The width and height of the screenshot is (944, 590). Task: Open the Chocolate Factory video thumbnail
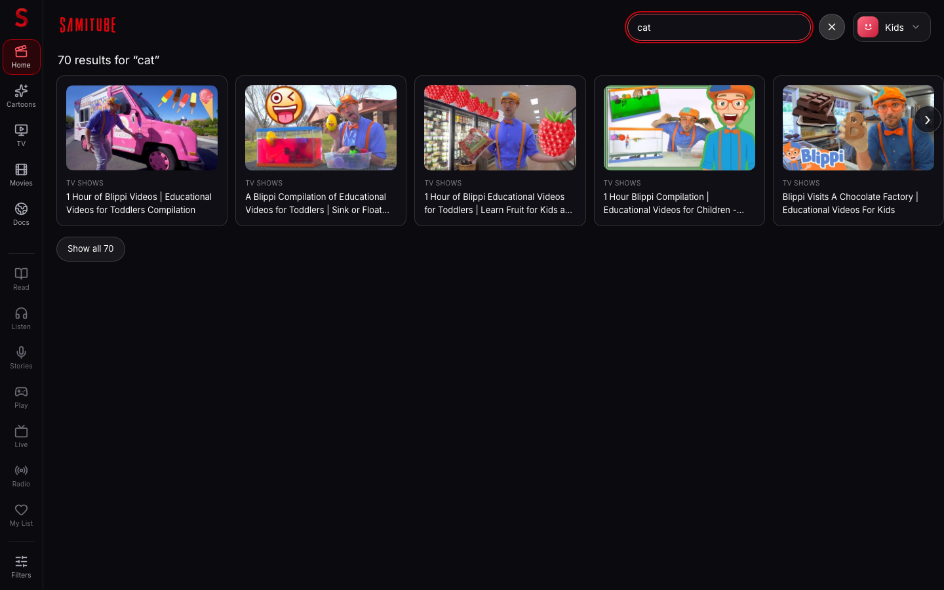pyautogui.click(x=858, y=128)
